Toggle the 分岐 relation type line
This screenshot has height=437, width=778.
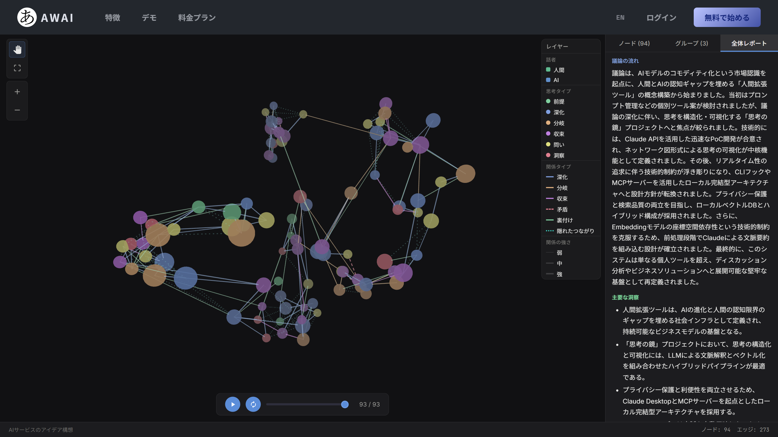pyautogui.click(x=557, y=188)
